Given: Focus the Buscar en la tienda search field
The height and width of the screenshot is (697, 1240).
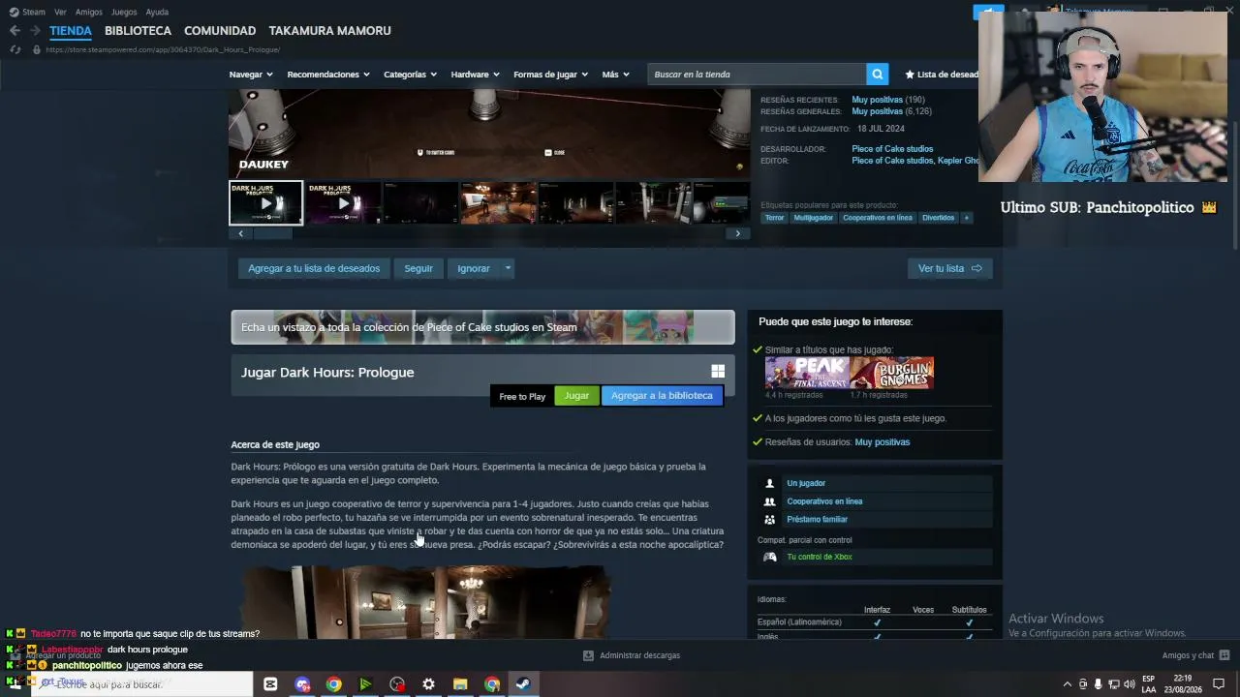Looking at the screenshot, I should pos(757,75).
